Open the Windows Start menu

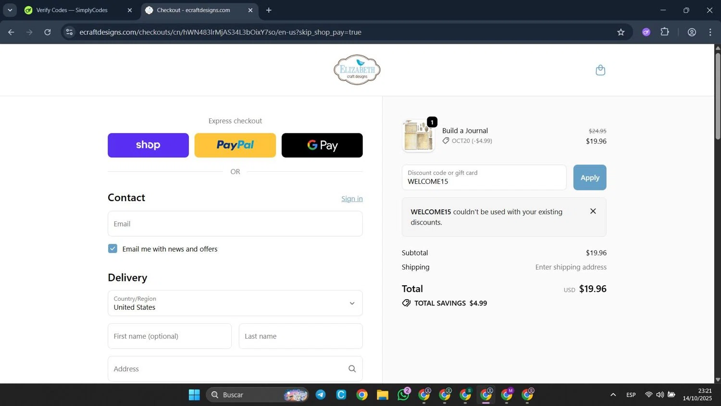pyautogui.click(x=194, y=395)
